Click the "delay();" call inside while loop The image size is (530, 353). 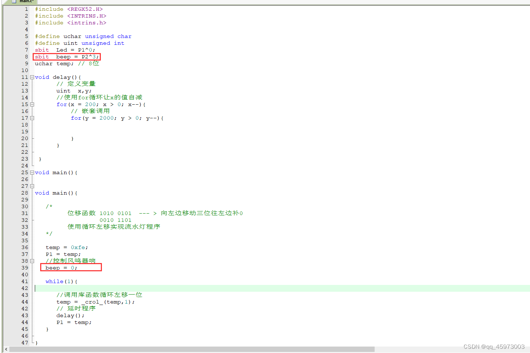(70, 315)
